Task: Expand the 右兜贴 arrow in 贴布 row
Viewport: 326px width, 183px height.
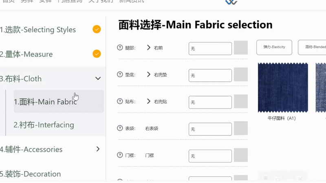Action: [149, 101]
